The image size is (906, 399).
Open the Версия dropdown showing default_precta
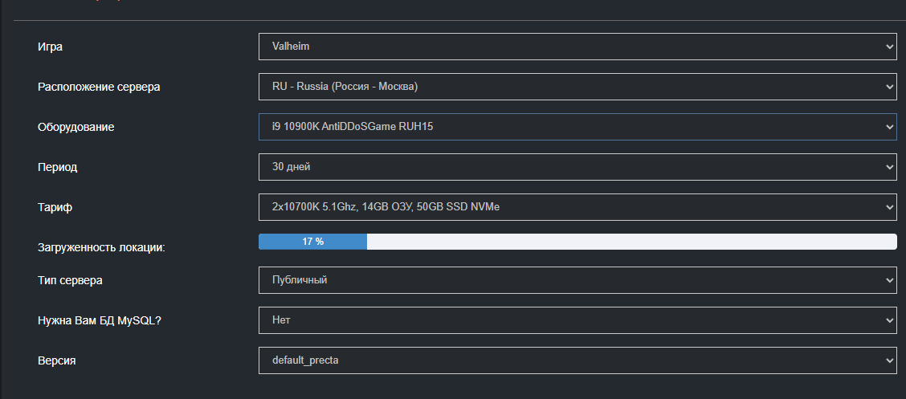click(577, 360)
